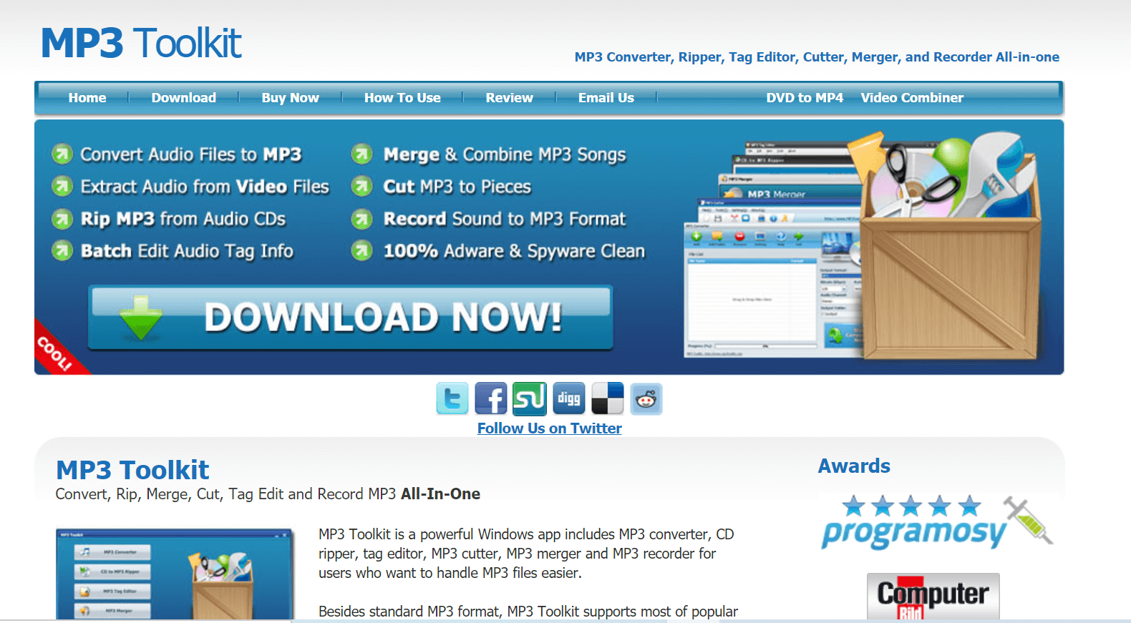Click the Digg share icon
Viewport: 1131px width, 623px height.
[568, 398]
